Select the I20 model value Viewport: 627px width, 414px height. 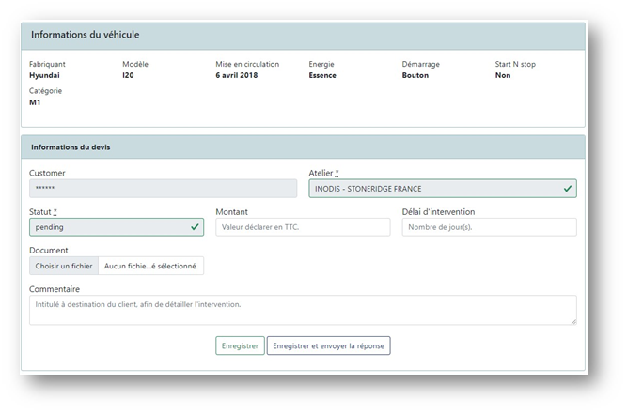[x=128, y=76]
